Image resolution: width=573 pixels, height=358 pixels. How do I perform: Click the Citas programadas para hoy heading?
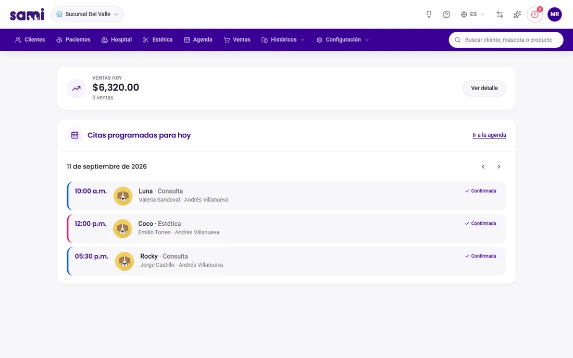coord(139,135)
